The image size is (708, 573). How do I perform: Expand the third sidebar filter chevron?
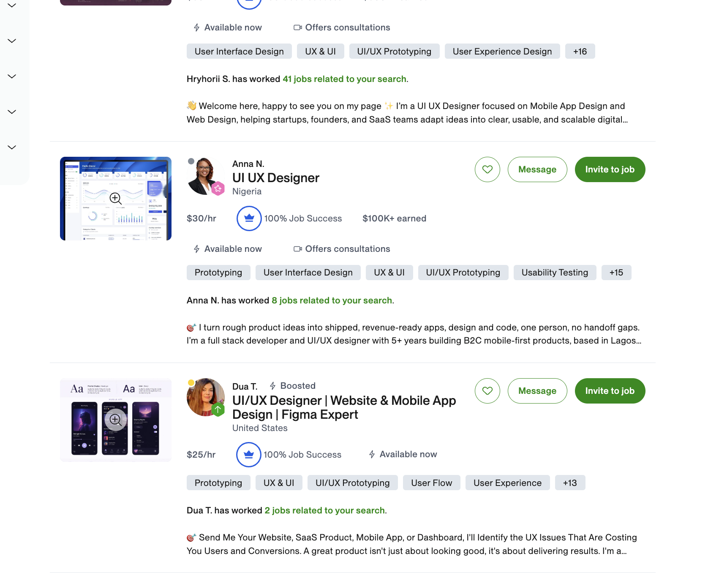pos(12,76)
